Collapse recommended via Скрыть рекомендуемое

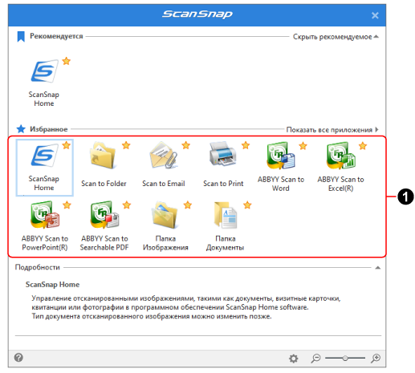click(x=336, y=37)
